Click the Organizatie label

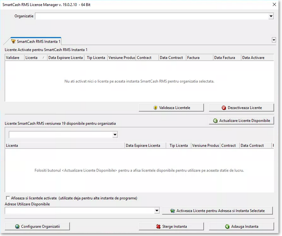pos(24,16)
